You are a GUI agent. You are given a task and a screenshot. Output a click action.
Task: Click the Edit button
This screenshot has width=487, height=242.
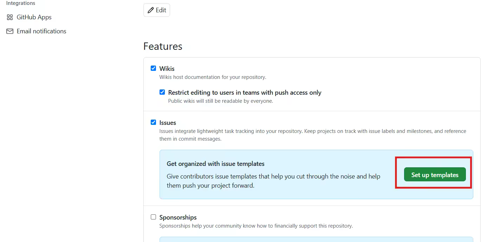(157, 10)
